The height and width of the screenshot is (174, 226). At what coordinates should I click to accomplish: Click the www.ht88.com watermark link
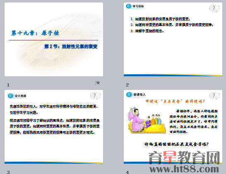[x=184, y=169]
